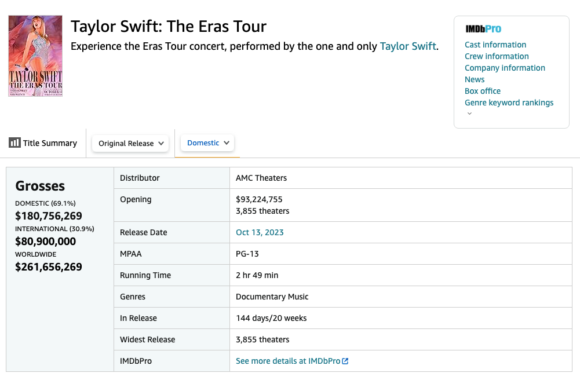
Task: View Genre keyword rankings
Action: pos(509,103)
